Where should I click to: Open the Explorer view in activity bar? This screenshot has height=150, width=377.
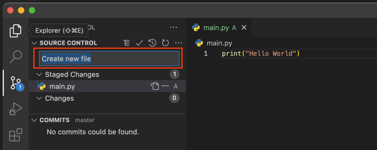15,31
